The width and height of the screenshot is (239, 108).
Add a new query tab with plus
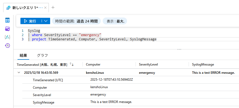[53, 7]
